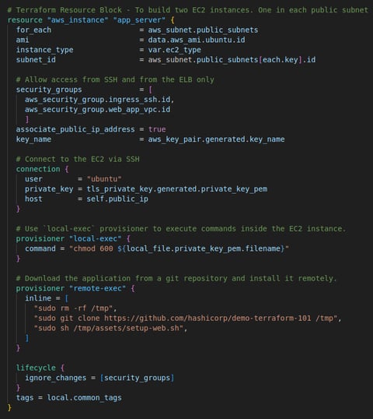
Task: Click the connection block keyword
Action: pyautogui.click(x=38, y=169)
